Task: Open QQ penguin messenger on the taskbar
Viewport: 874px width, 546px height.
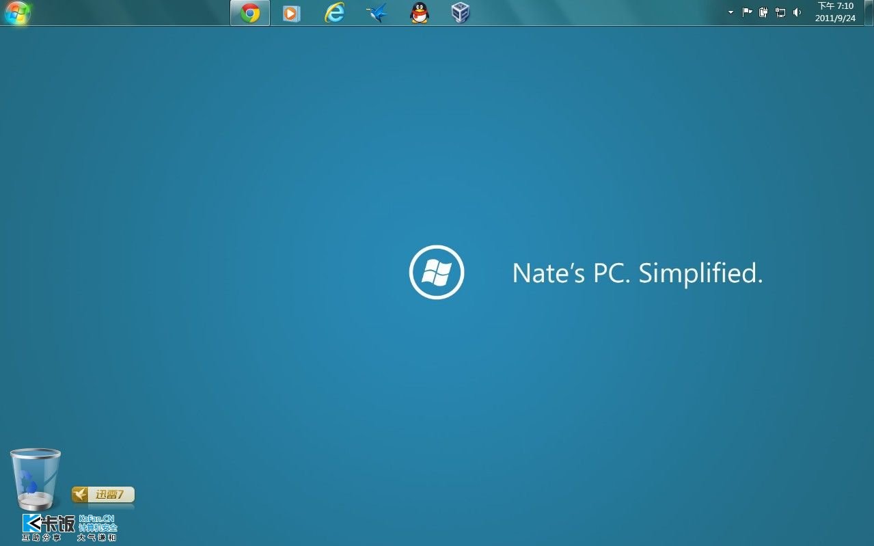Action: click(419, 13)
